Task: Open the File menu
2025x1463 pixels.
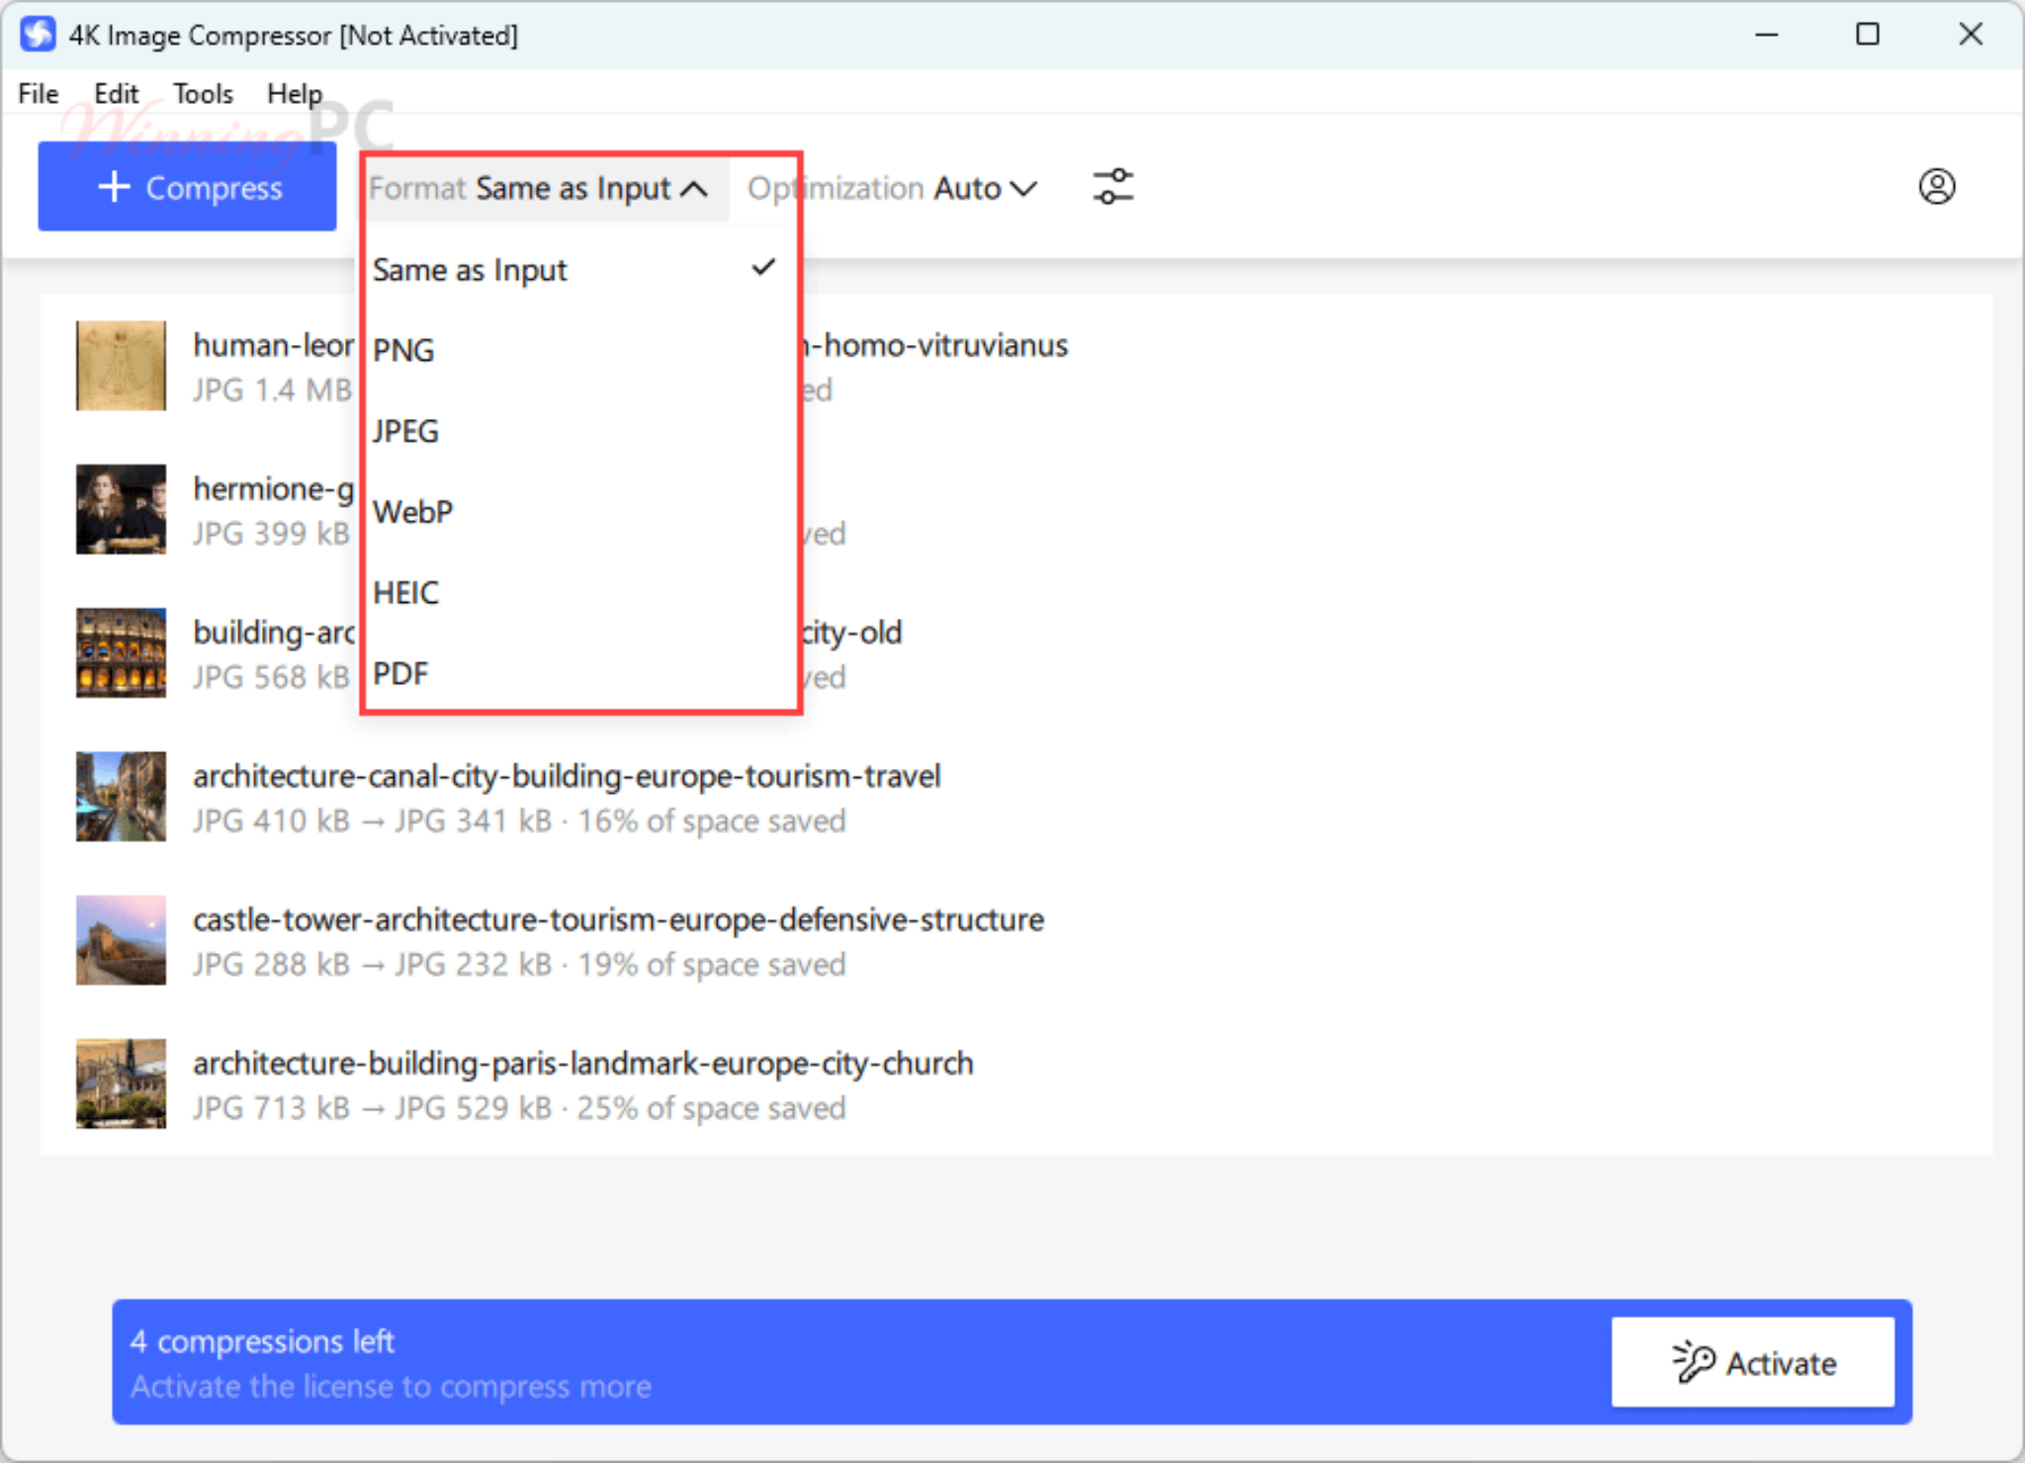Action: coord(39,94)
